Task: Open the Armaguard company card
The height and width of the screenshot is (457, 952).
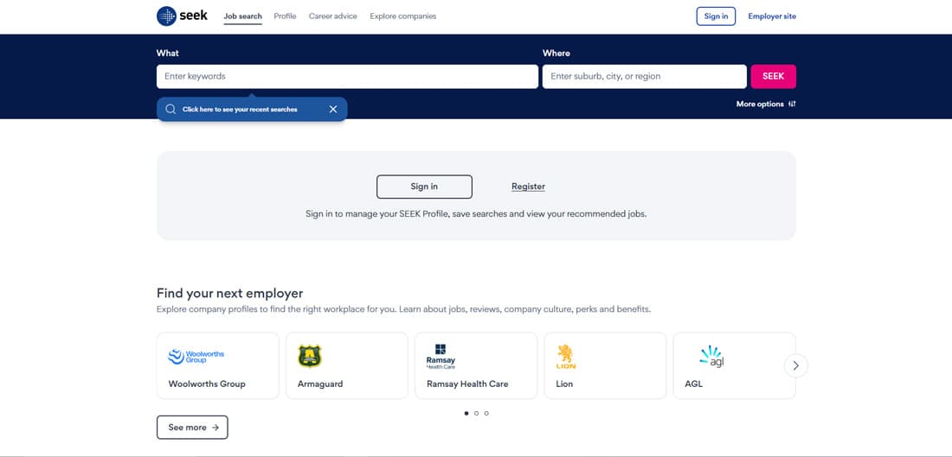Action: (347, 365)
